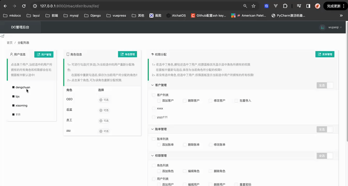Click the 菜单管理 button
This screenshot has height=186, width=348.
tap(325, 54)
